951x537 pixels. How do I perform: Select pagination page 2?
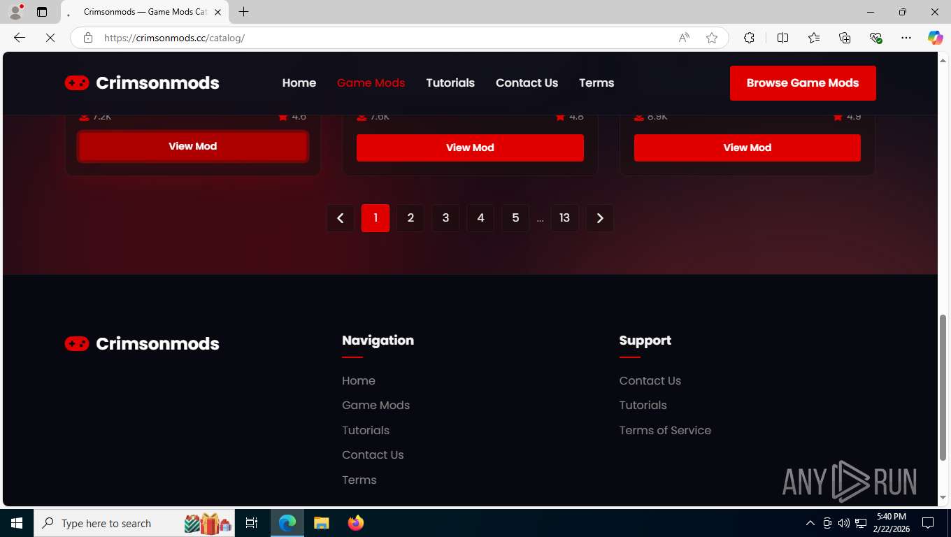coord(410,218)
